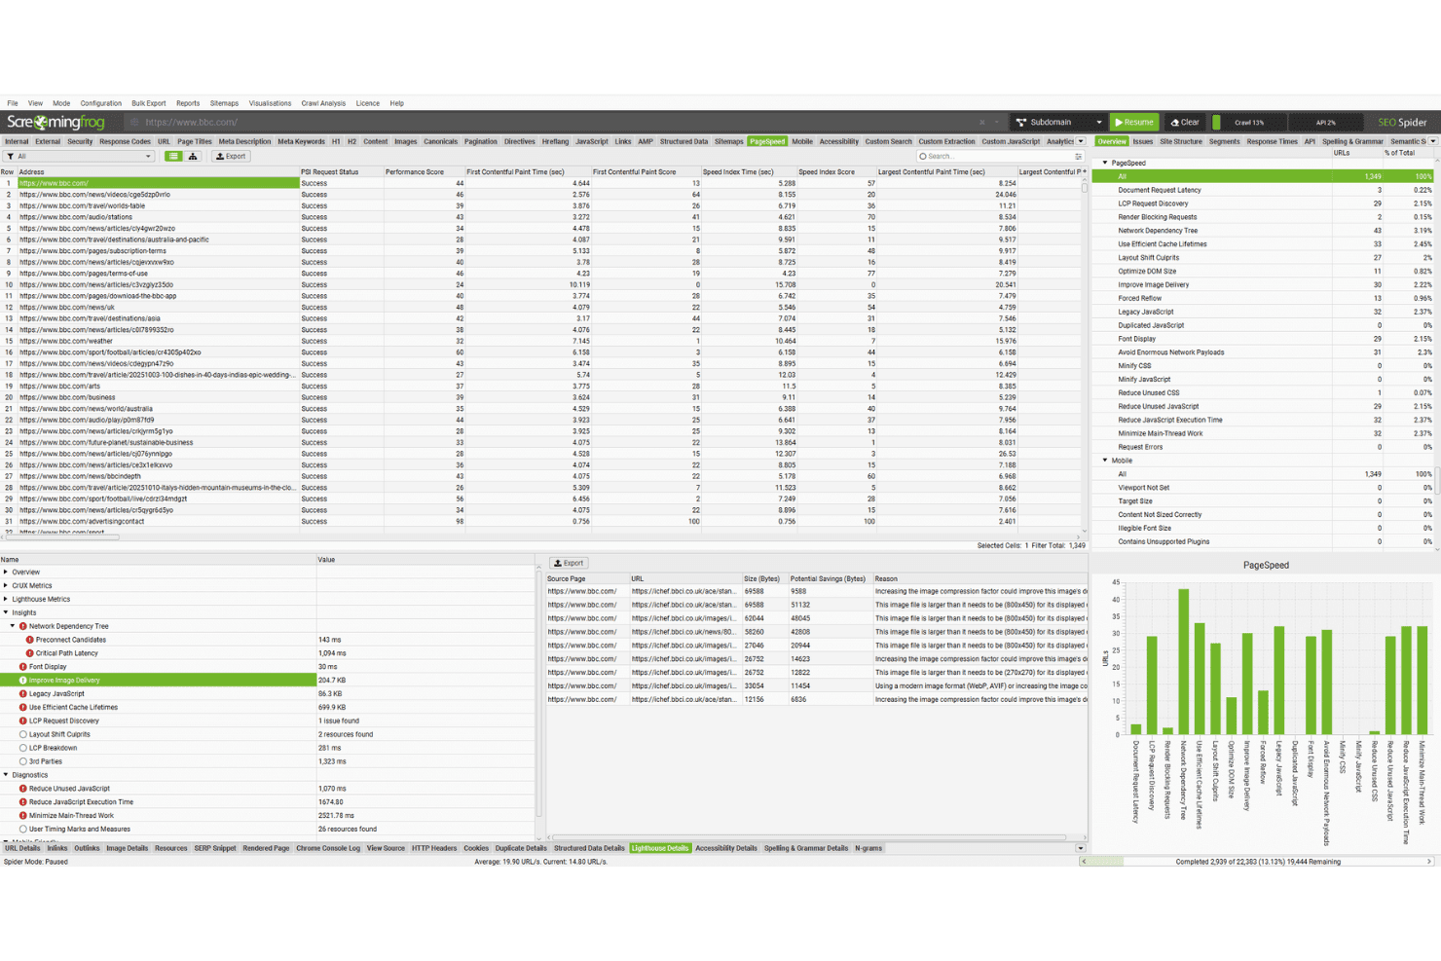
Task: Click status circle beside 3rd Parties
Action: [23, 761]
